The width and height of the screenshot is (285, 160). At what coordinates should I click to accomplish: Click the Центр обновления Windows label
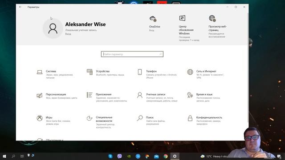tap(186, 30)
